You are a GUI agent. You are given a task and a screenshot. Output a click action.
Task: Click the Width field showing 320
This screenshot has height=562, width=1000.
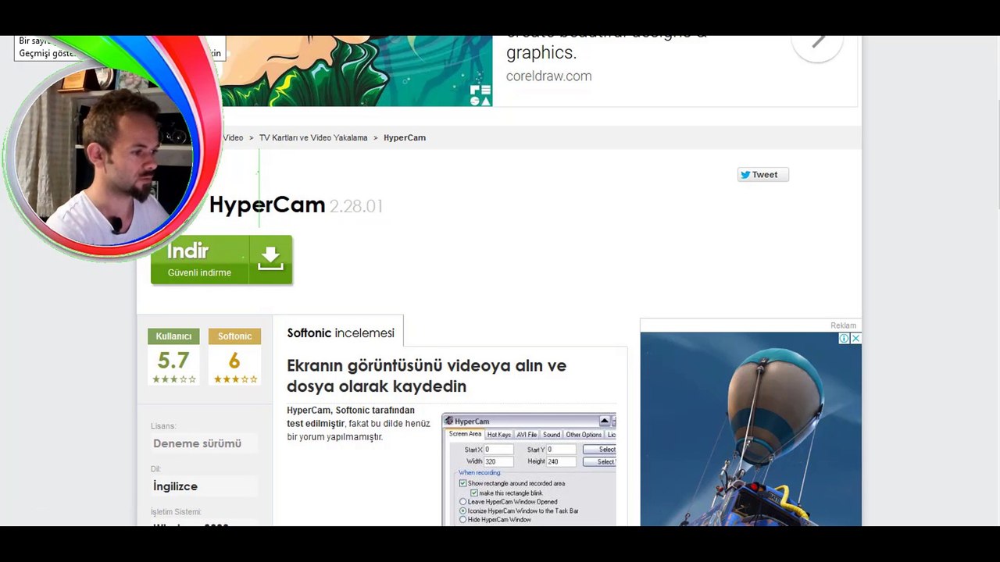coord(498,462)
